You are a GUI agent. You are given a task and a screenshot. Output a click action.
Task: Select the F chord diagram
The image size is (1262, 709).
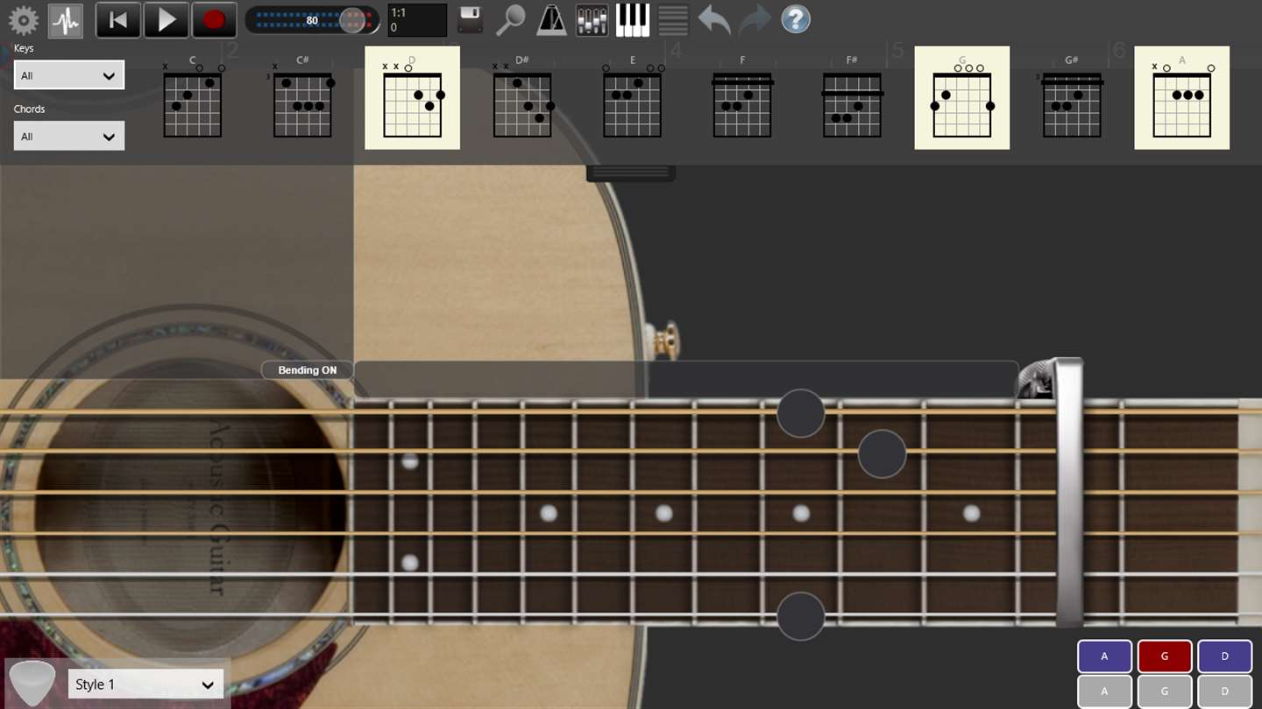[742, 98]
